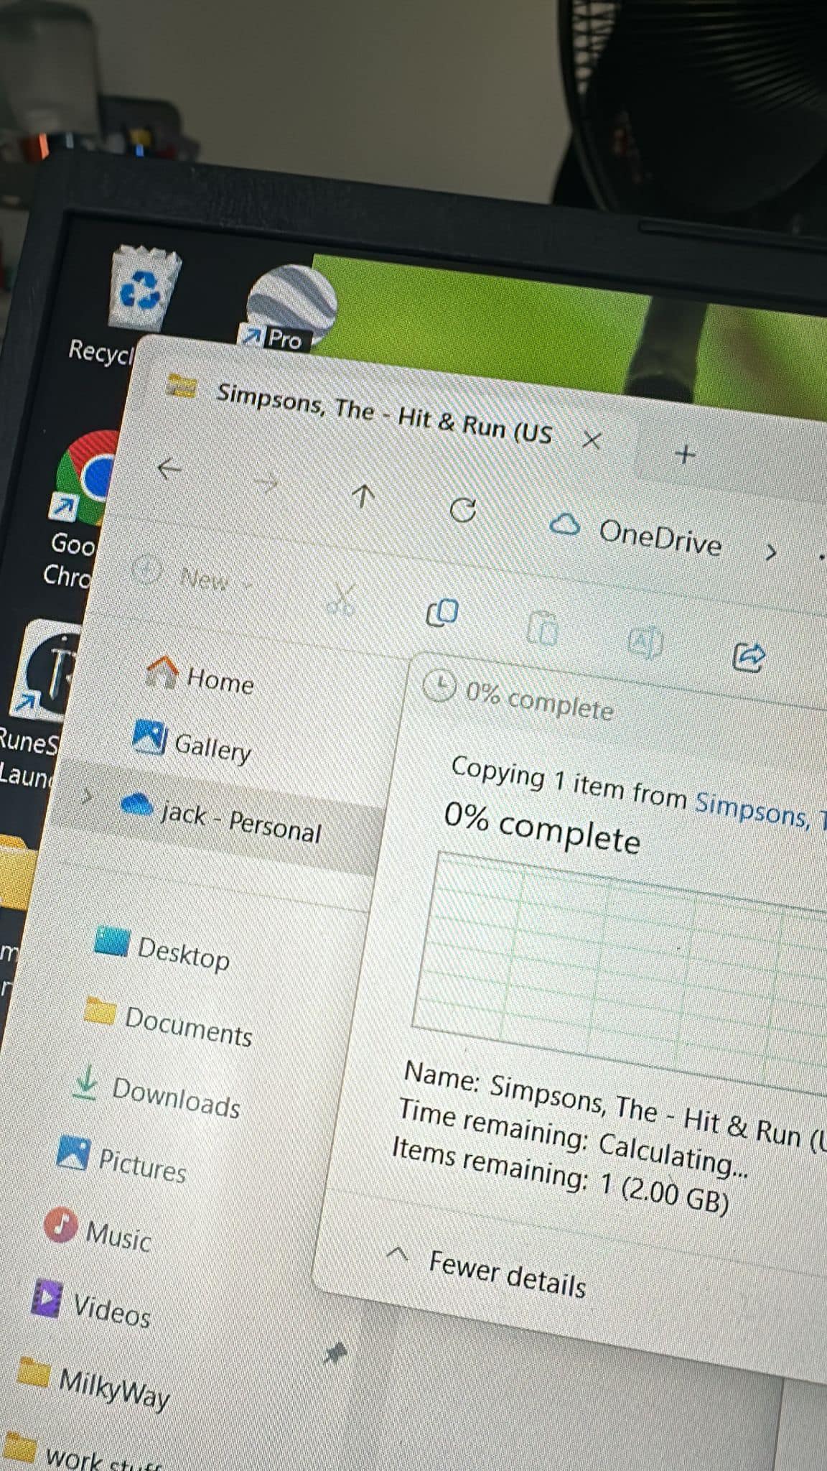Click the jack - Personal cloud icon

click(x=136, y=804)
